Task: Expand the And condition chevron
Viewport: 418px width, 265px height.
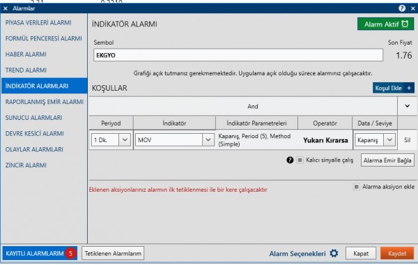Action: click(x=407, y=106)
